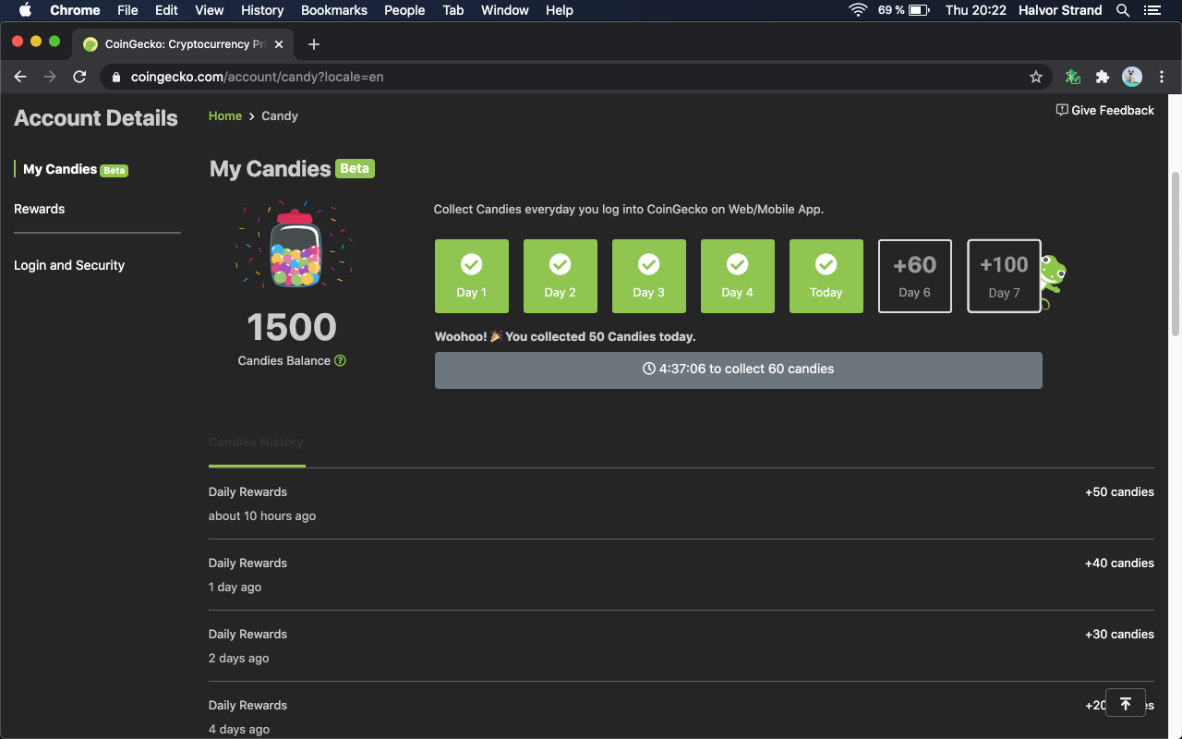Click the Today collected checkmark
Image resolution: width=1182 pixels, height=739 pixels.
click(x=826, y=265)
